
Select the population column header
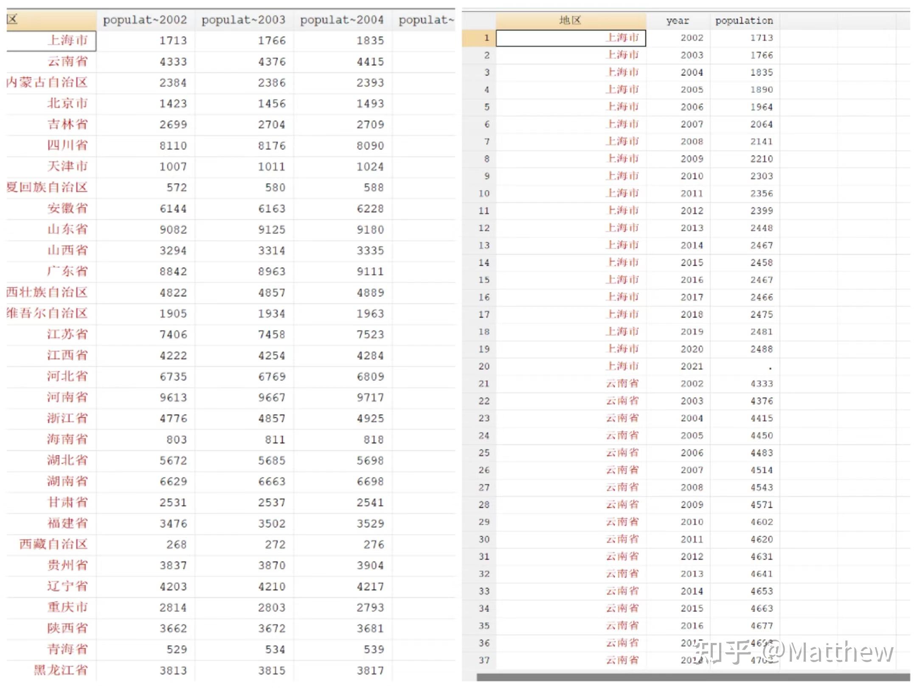click(744, 20)
